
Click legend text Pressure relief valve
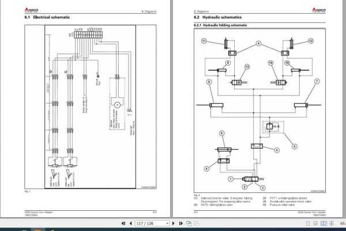click(282, 205)
